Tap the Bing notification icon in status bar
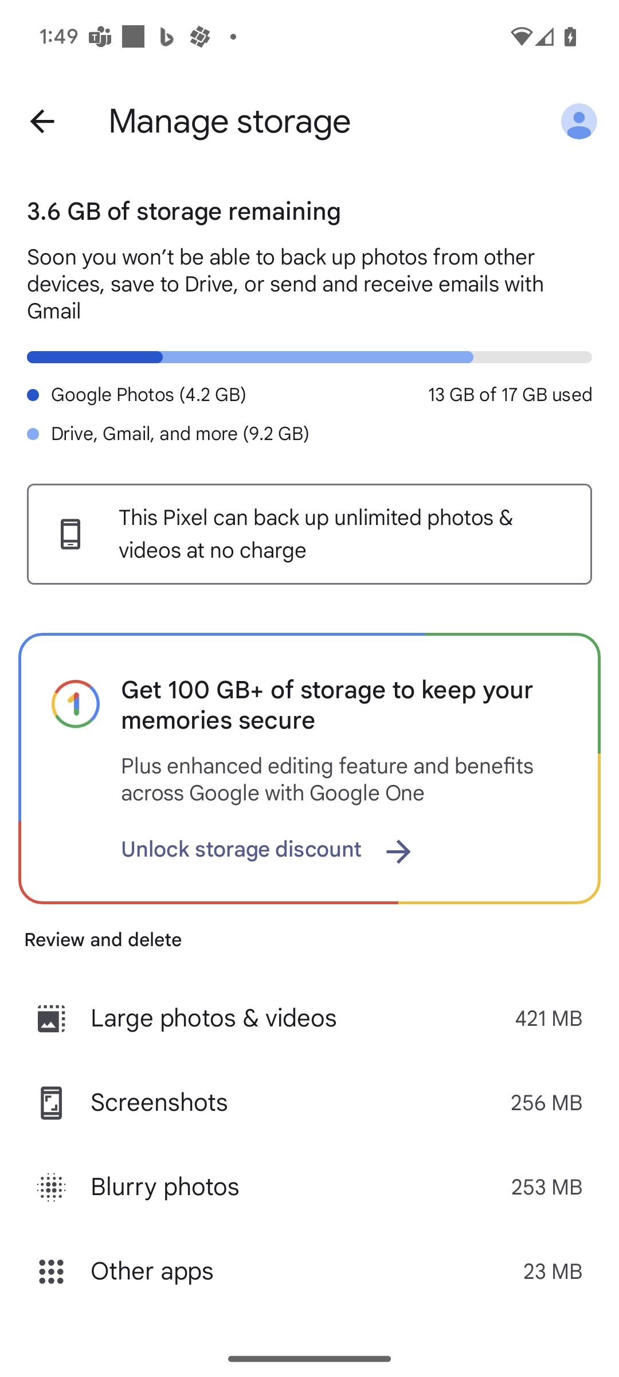Image resolution: width=619 pixels, height=1377 pixels. (x=166, y=37)
